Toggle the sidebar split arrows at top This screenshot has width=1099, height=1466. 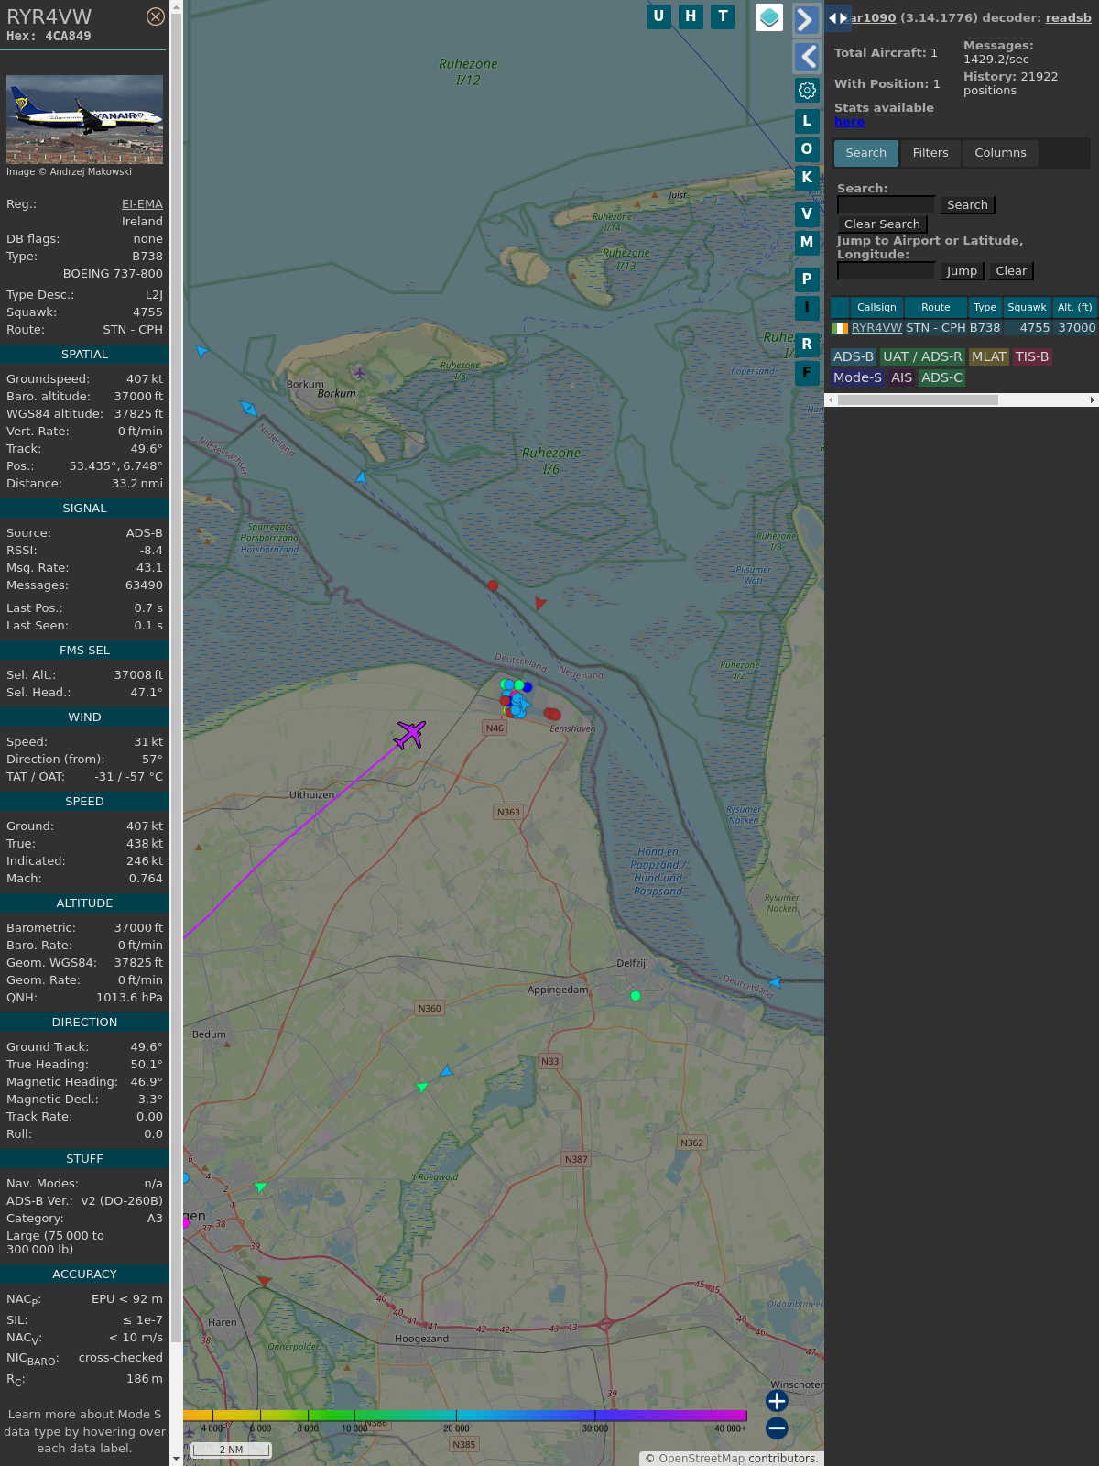[838, 18]
